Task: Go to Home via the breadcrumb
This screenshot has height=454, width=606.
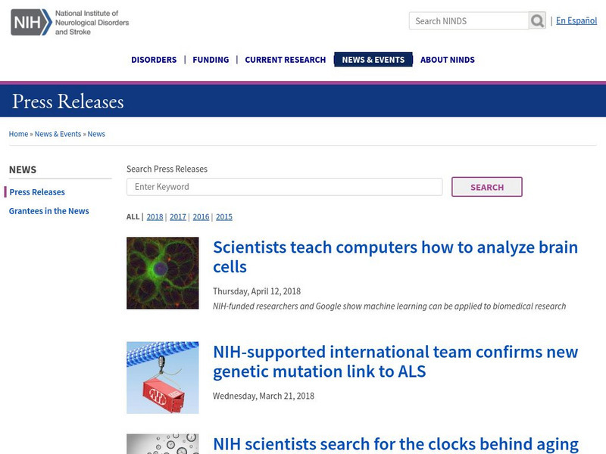Action: point(17,133)
